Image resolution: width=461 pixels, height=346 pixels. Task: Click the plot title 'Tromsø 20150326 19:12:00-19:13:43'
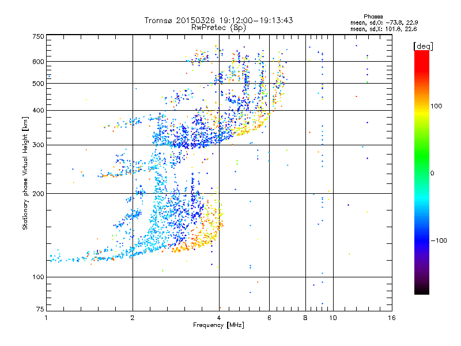pos(218,20)
